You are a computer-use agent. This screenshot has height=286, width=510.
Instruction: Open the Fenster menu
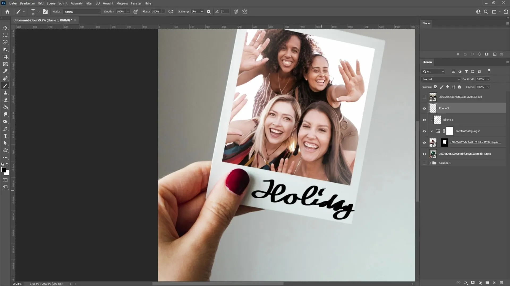coord(136,3)
